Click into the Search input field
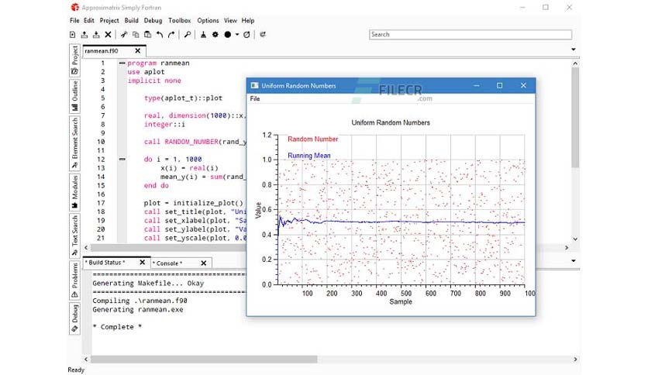 tap(470, 35)
